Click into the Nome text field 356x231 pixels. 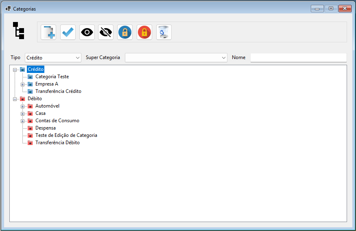pyautogui.click(x=299, y=58)
